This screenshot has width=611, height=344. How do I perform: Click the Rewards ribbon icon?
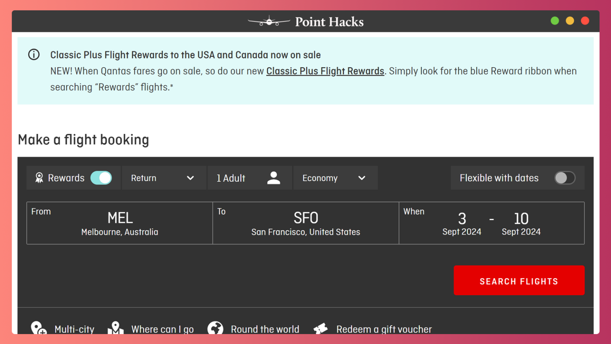coord(39,178)
